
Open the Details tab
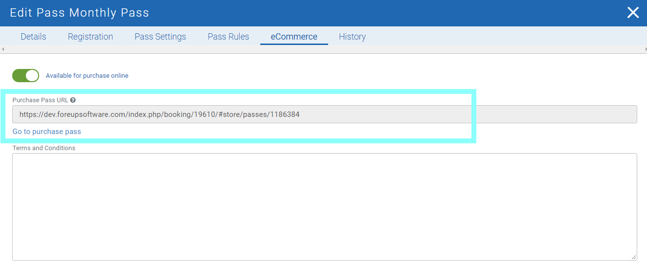[33, 37]
